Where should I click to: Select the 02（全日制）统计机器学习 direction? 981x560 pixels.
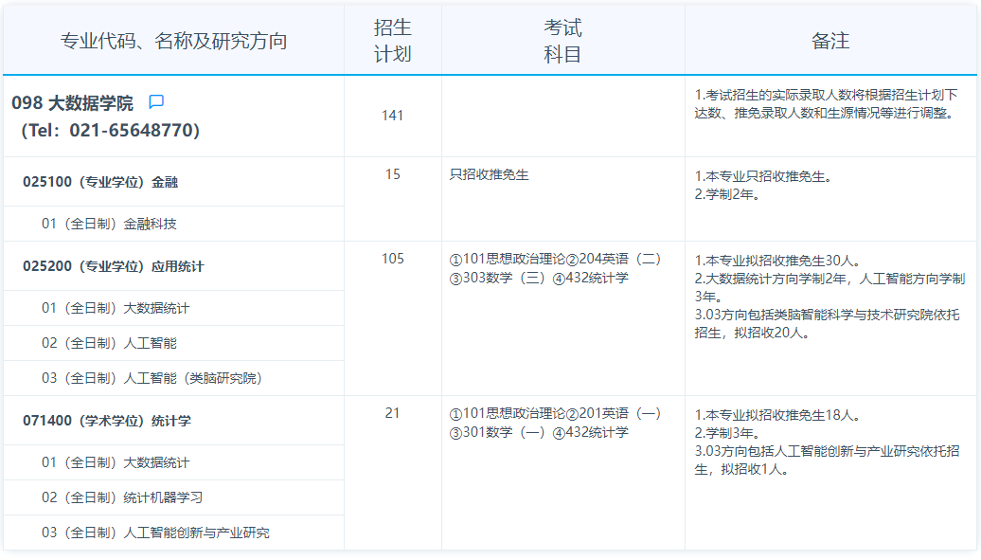coord(122,497)
